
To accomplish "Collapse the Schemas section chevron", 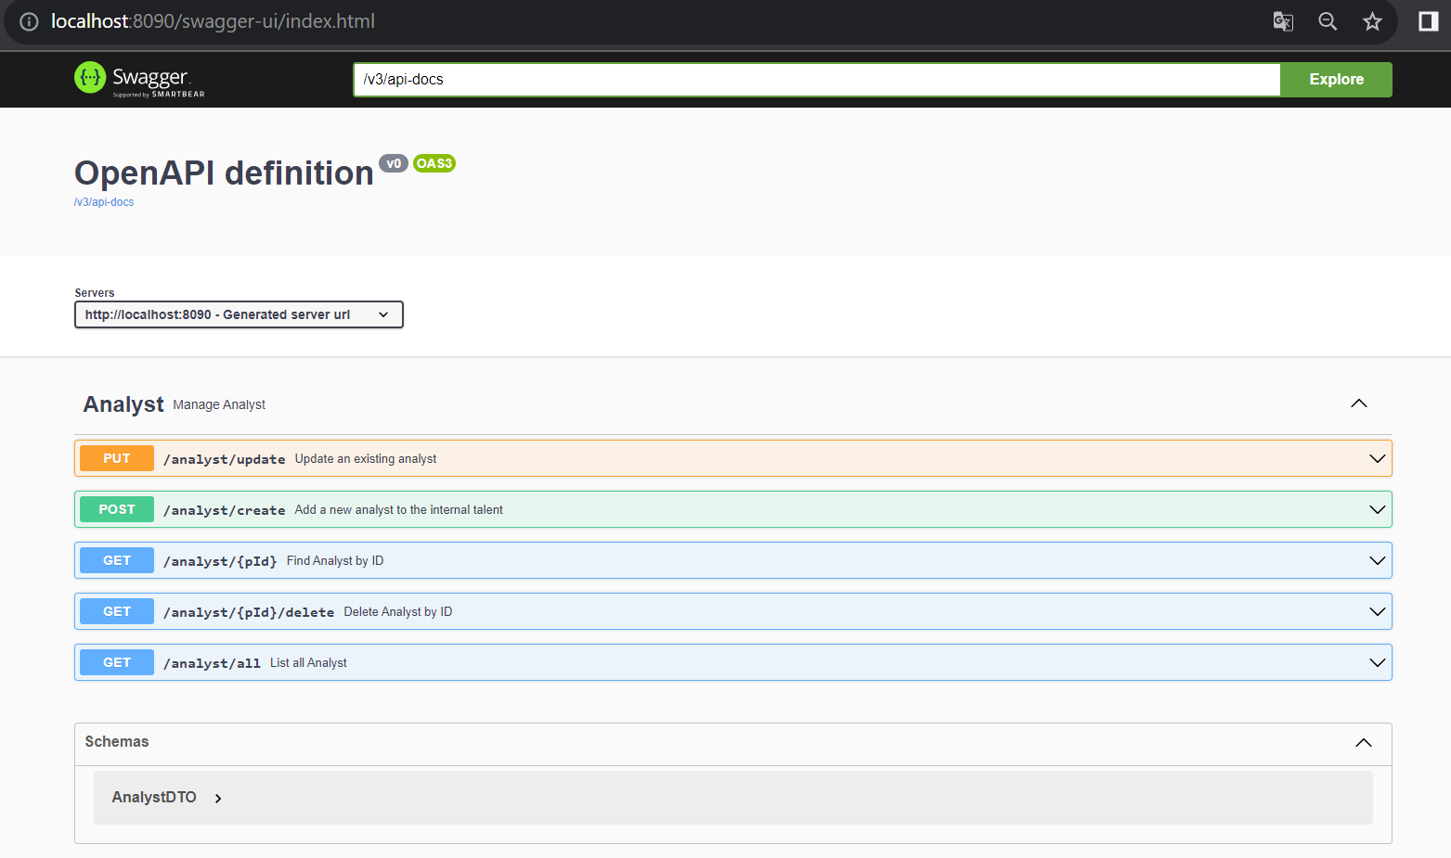I will click(x=1364, y=742).
